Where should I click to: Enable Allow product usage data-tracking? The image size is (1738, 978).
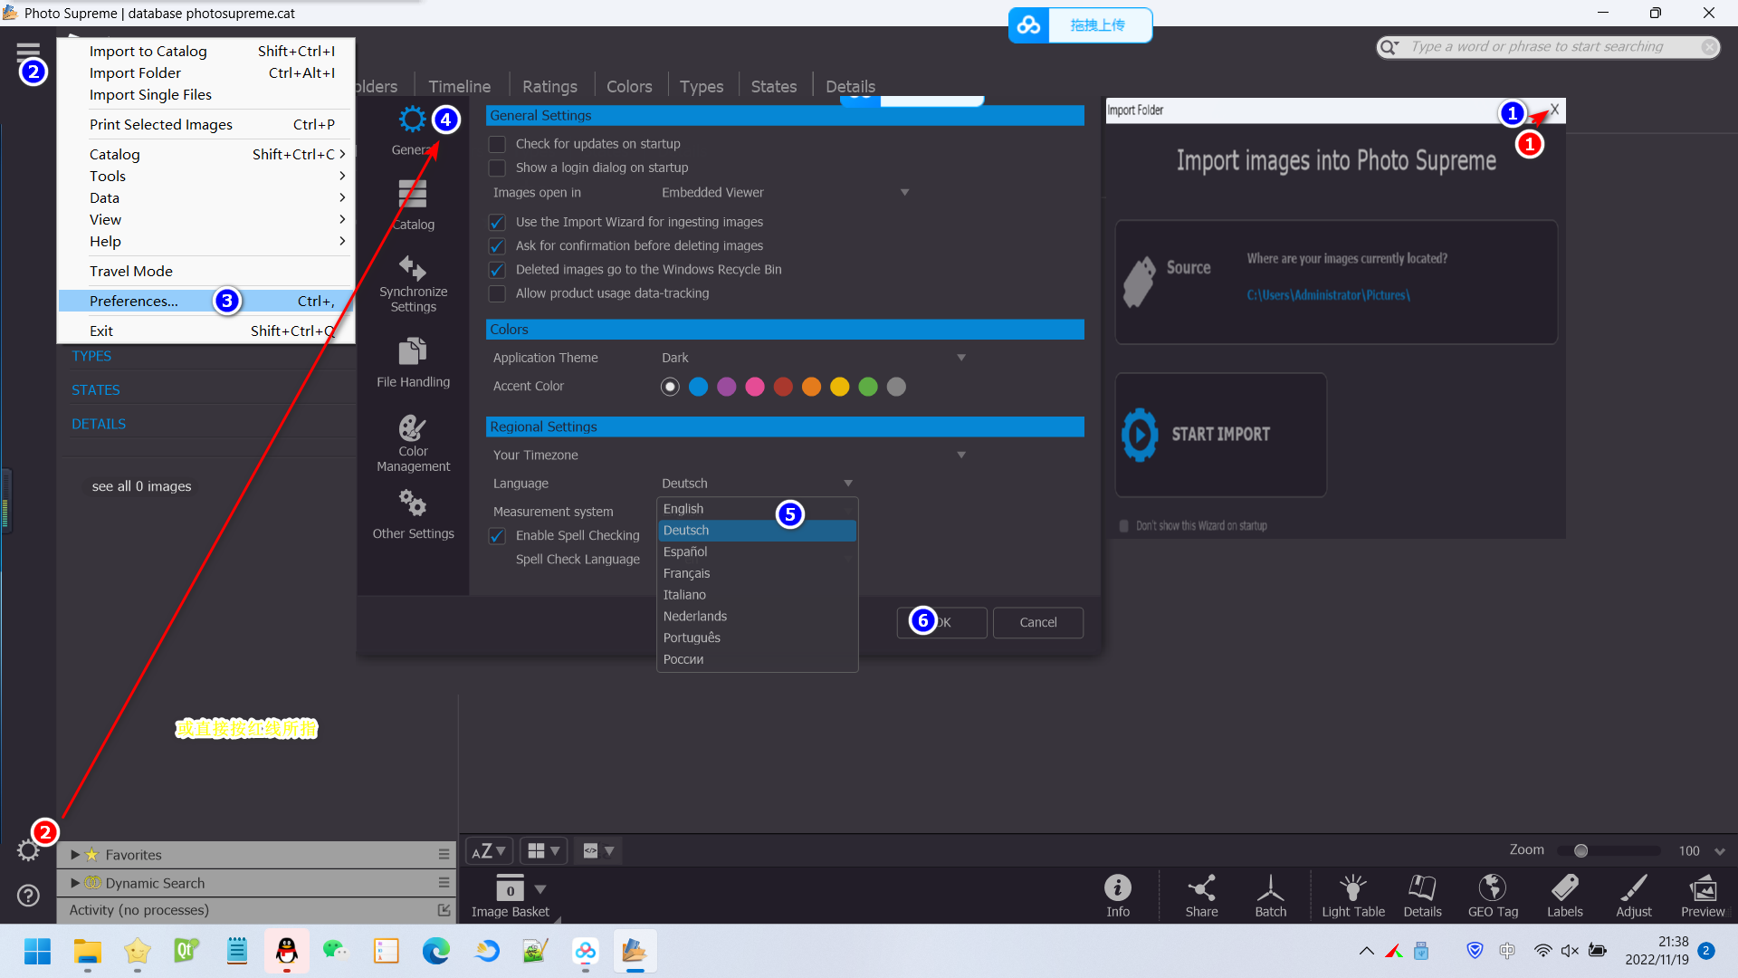[497, 293]
